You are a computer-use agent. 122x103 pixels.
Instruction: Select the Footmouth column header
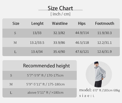click(105, 23)
